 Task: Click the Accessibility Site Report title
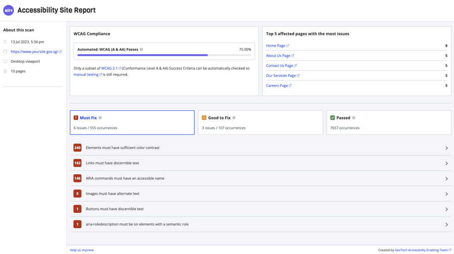(56, 10)
